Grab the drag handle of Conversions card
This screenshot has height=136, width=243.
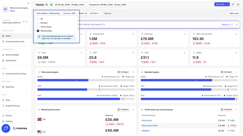(x=91, y=34)
